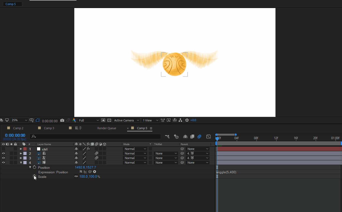
Task: Click the parent pick whip for layer 球
Action: (182, 163)
